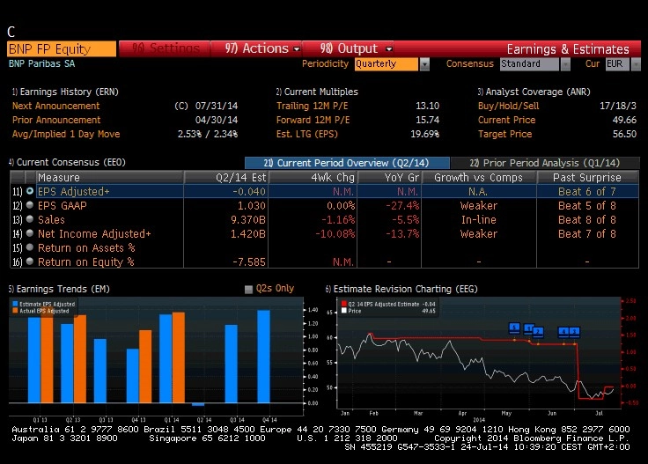Select the Return on Equity % radio button
The width and height of the screenshot is (648, 464).
pos(30,261)
